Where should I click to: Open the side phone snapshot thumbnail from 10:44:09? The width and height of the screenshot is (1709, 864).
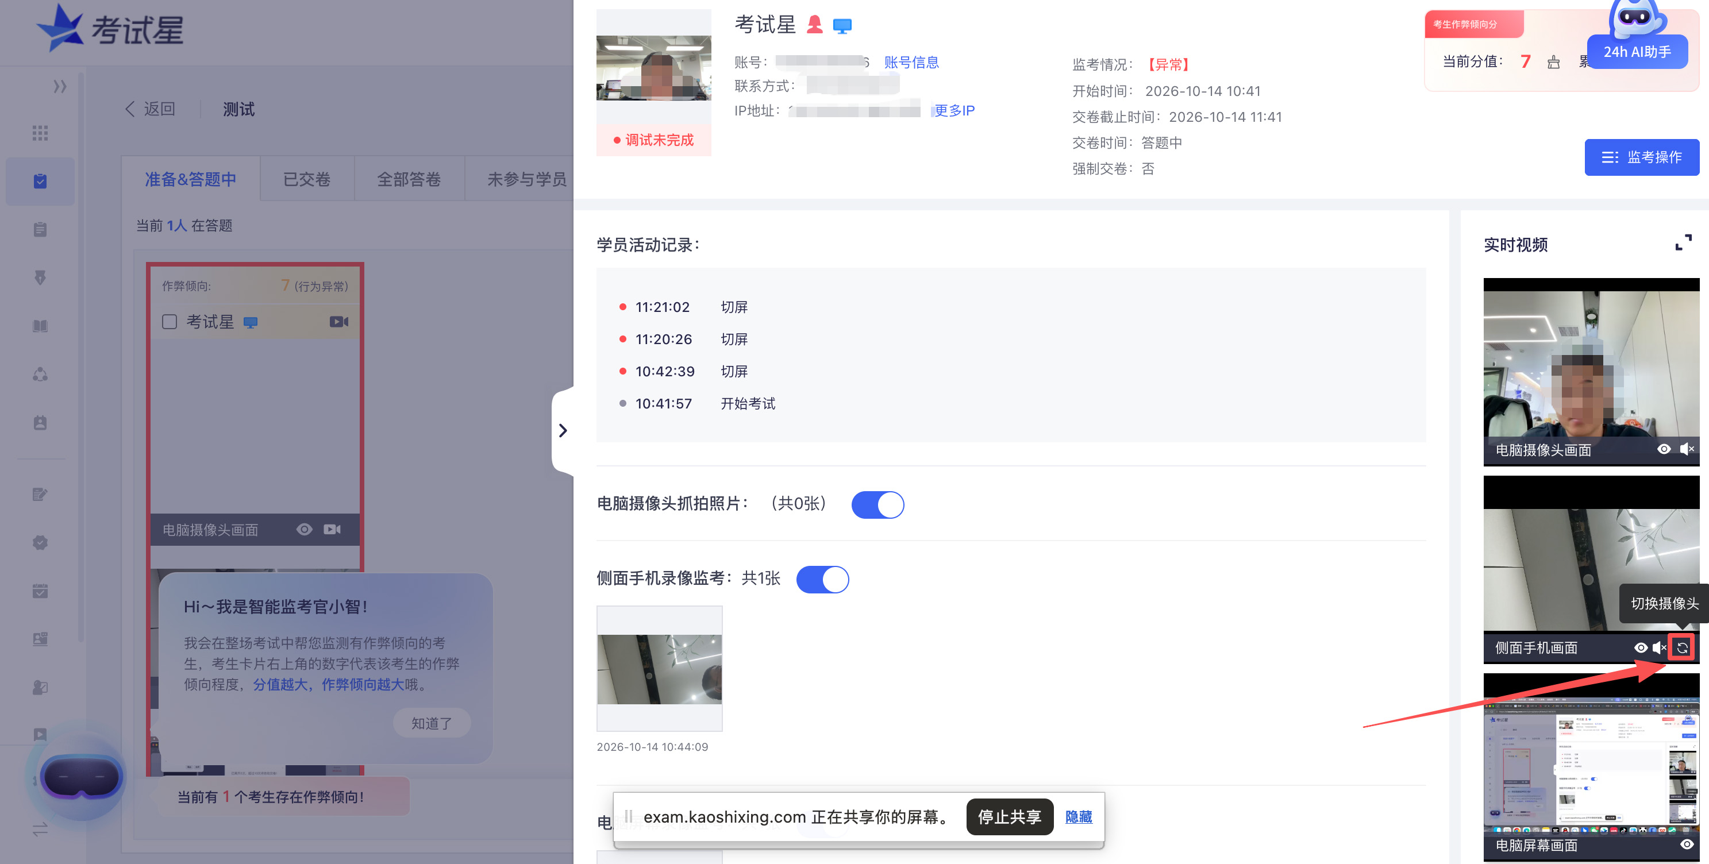pyautogui.click(x=660, y=668)
